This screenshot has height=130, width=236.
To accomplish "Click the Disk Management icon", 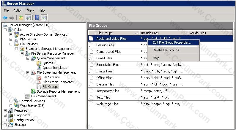I will coord(28,96).
